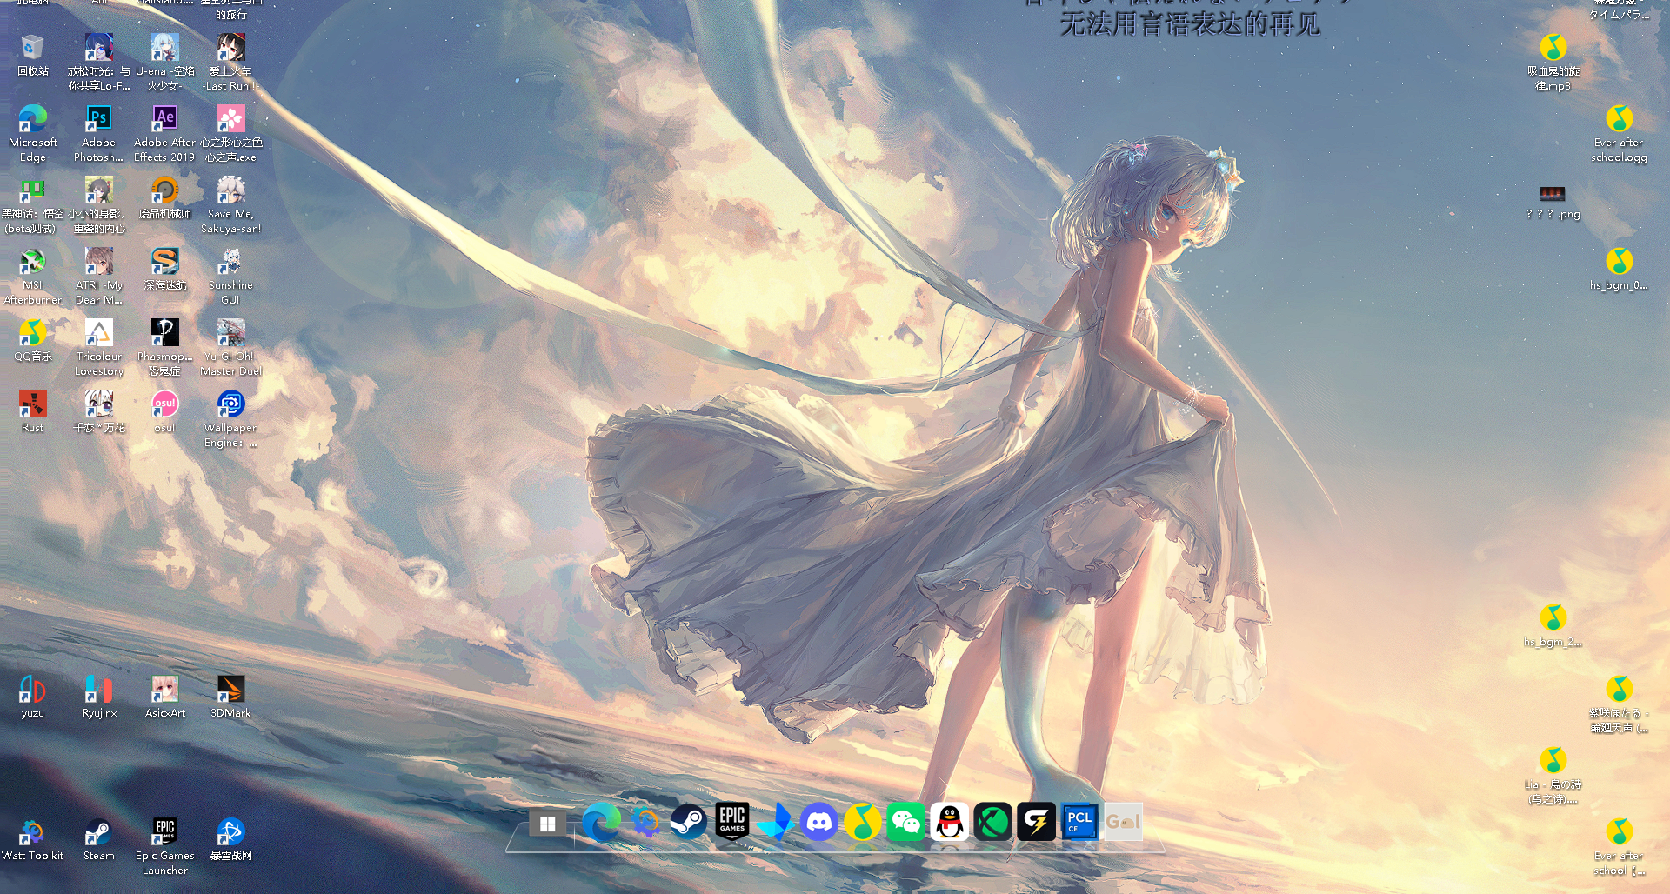This screenshot has height=894, width=1670.
Task: Select the Ever after school.ogg file
Action: click(1619, 120)
